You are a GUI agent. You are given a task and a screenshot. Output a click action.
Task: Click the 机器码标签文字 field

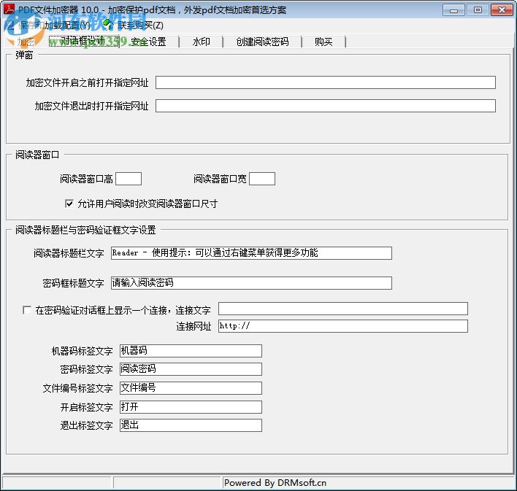coord(191,351)
